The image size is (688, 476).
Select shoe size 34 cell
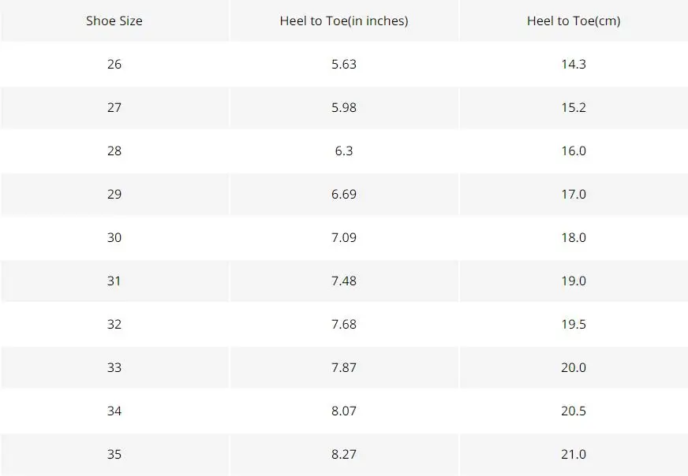[x=114, y=411]
